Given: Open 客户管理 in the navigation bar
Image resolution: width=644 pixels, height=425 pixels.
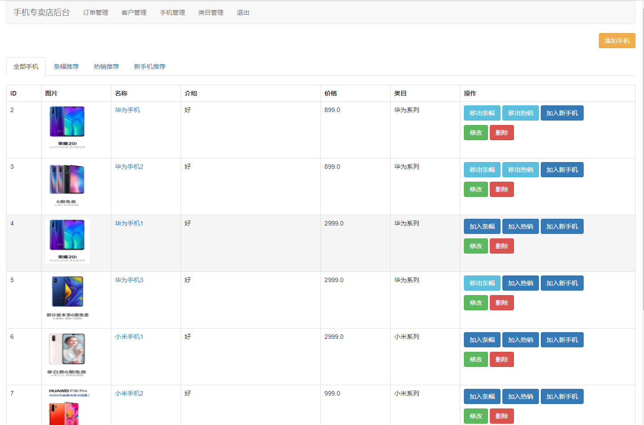Looking at the screenshot, I should 134,12.
